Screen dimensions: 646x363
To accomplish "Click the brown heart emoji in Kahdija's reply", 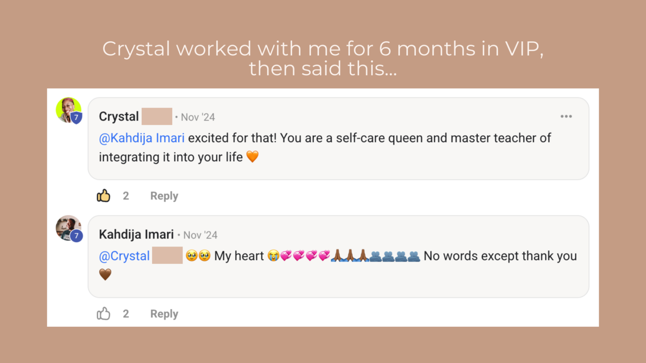I will tap(105, 275).
